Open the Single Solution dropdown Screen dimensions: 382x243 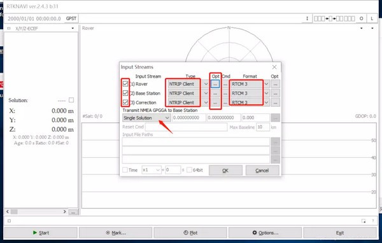pos(146,118)
